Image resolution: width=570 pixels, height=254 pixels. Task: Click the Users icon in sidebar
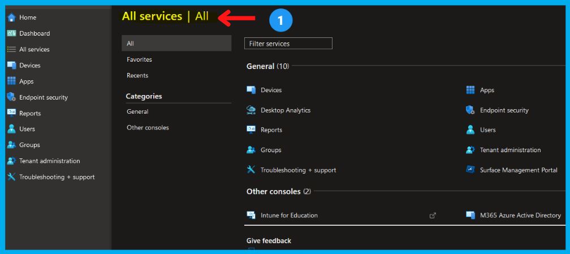point(12,129)
